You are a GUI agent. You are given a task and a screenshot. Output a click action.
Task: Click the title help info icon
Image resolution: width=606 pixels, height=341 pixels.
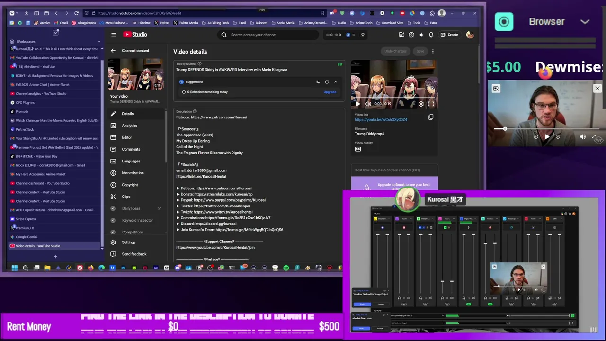coord(199,64)
